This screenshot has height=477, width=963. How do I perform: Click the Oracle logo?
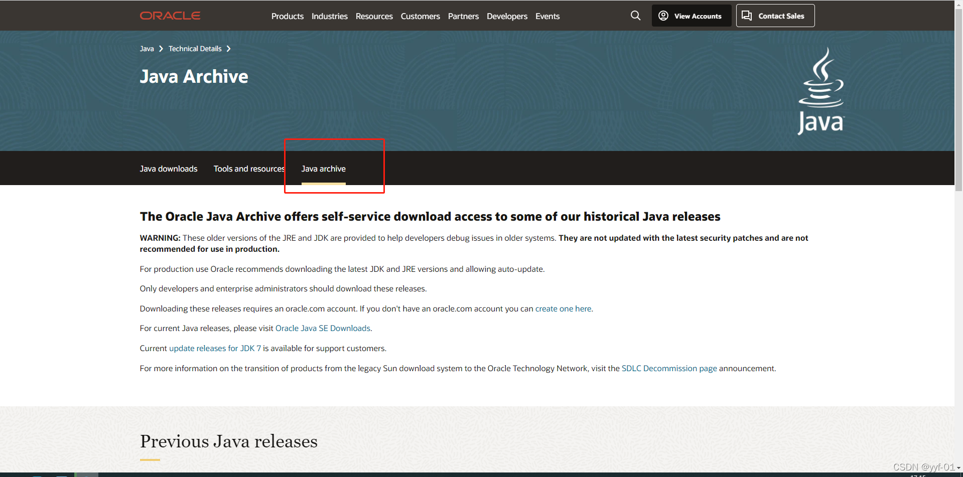(x=170, y=16)
